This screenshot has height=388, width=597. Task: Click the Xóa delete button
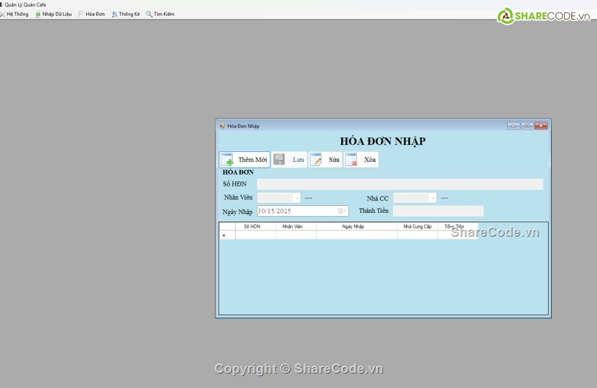coord(361,159)
